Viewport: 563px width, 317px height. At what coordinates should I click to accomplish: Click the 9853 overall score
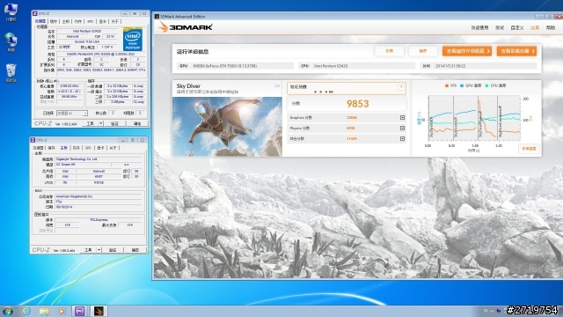[358, 104]
